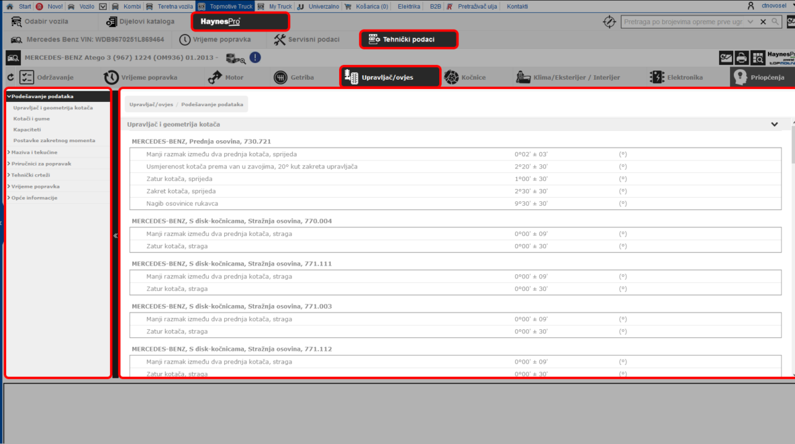Focus the Pretraga po brojevima search field
The height and width of the screenshot is (444, 795).
[x=683, y=21]
